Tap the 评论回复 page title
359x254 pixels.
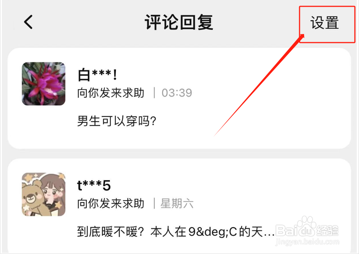(x=179, y=22)
